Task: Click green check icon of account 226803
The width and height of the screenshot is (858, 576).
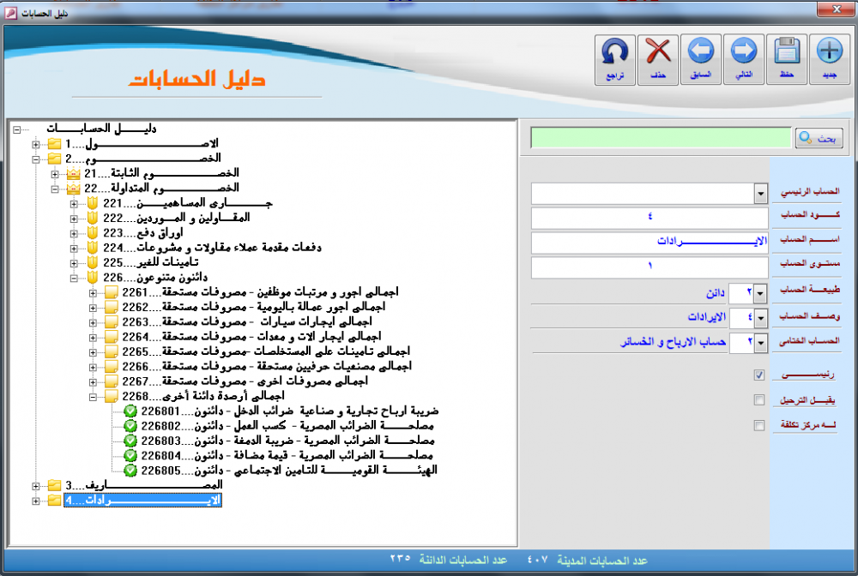Action: click(x=130, y=441)
